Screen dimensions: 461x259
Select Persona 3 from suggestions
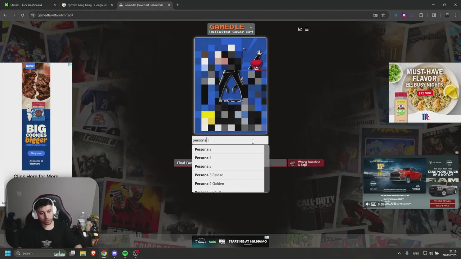point(228,149)
